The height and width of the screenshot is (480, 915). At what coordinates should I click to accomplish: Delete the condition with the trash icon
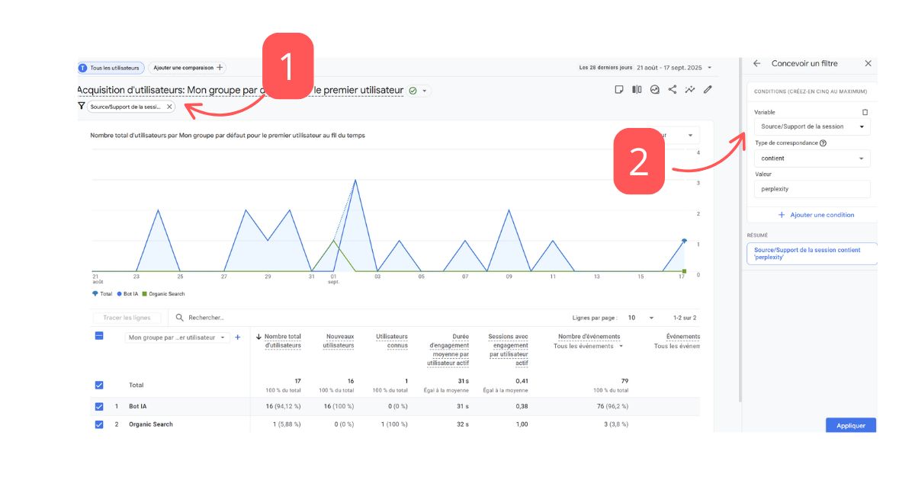click(865, 112)
